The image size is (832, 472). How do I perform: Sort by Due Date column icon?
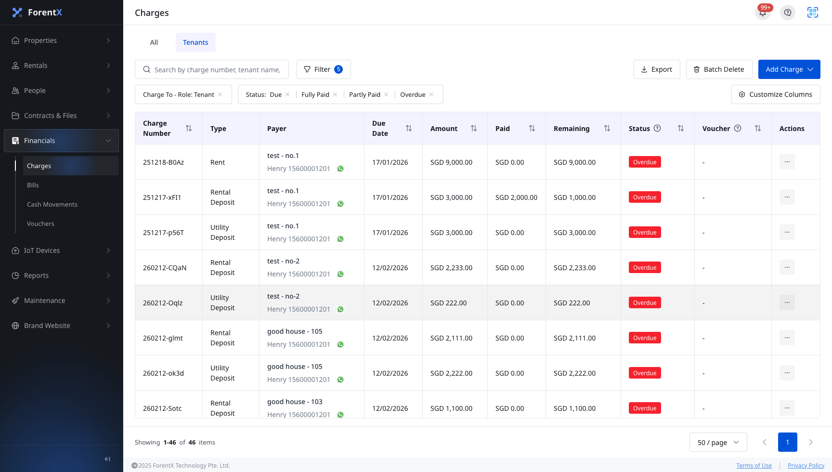coord(409,128)
